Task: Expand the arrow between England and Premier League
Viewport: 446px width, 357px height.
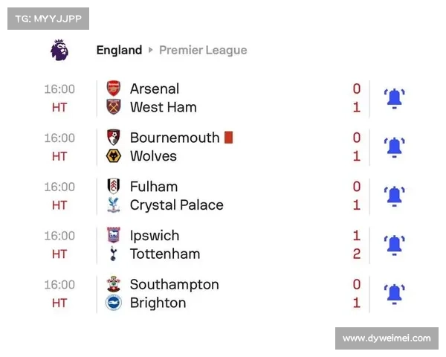Action: [x=151, y=51]
